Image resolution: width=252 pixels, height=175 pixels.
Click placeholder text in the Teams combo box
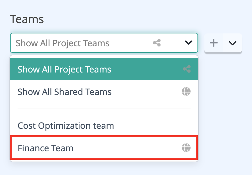click(x=62, y=43)
